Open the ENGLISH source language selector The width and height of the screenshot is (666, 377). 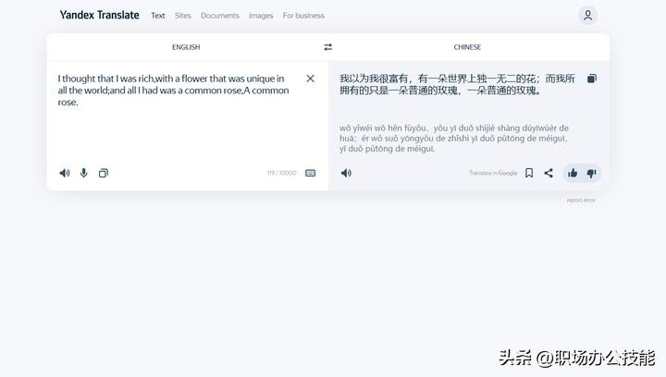tap(186, 47)
